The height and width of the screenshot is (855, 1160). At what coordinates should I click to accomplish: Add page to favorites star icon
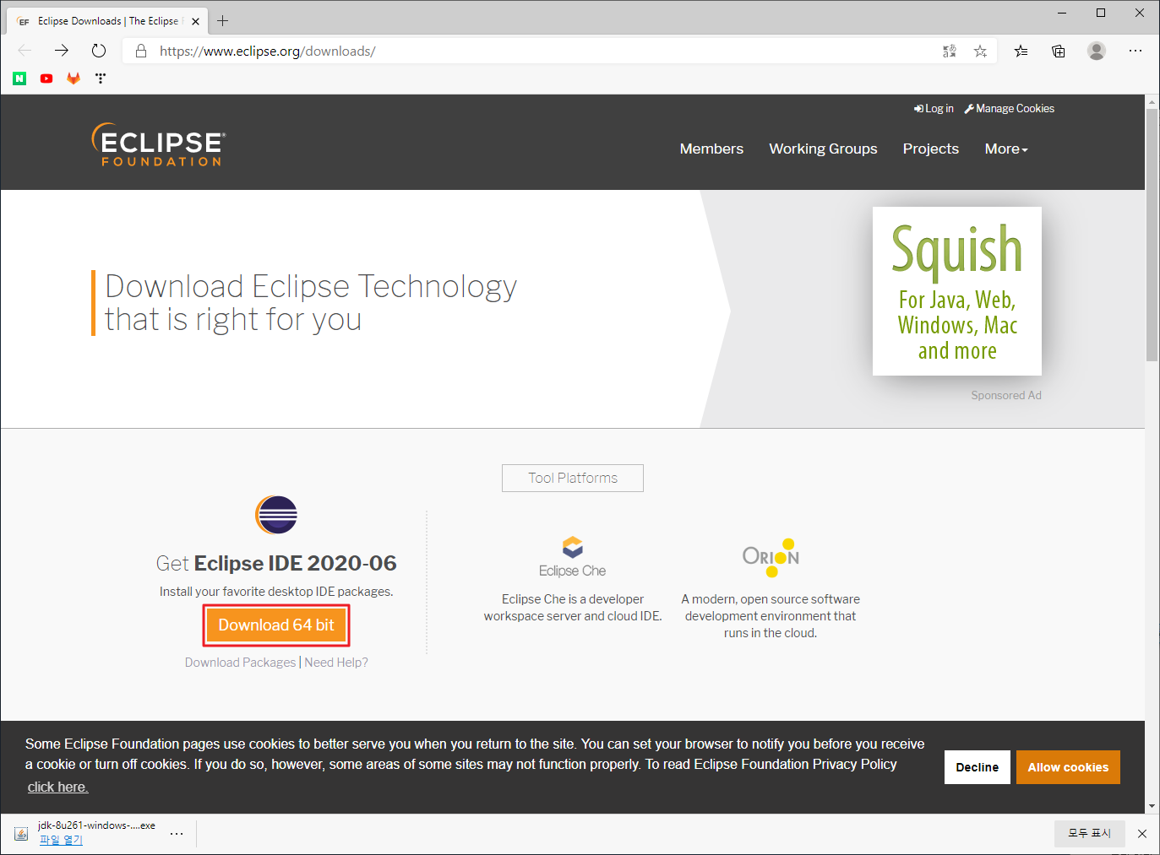980,51
